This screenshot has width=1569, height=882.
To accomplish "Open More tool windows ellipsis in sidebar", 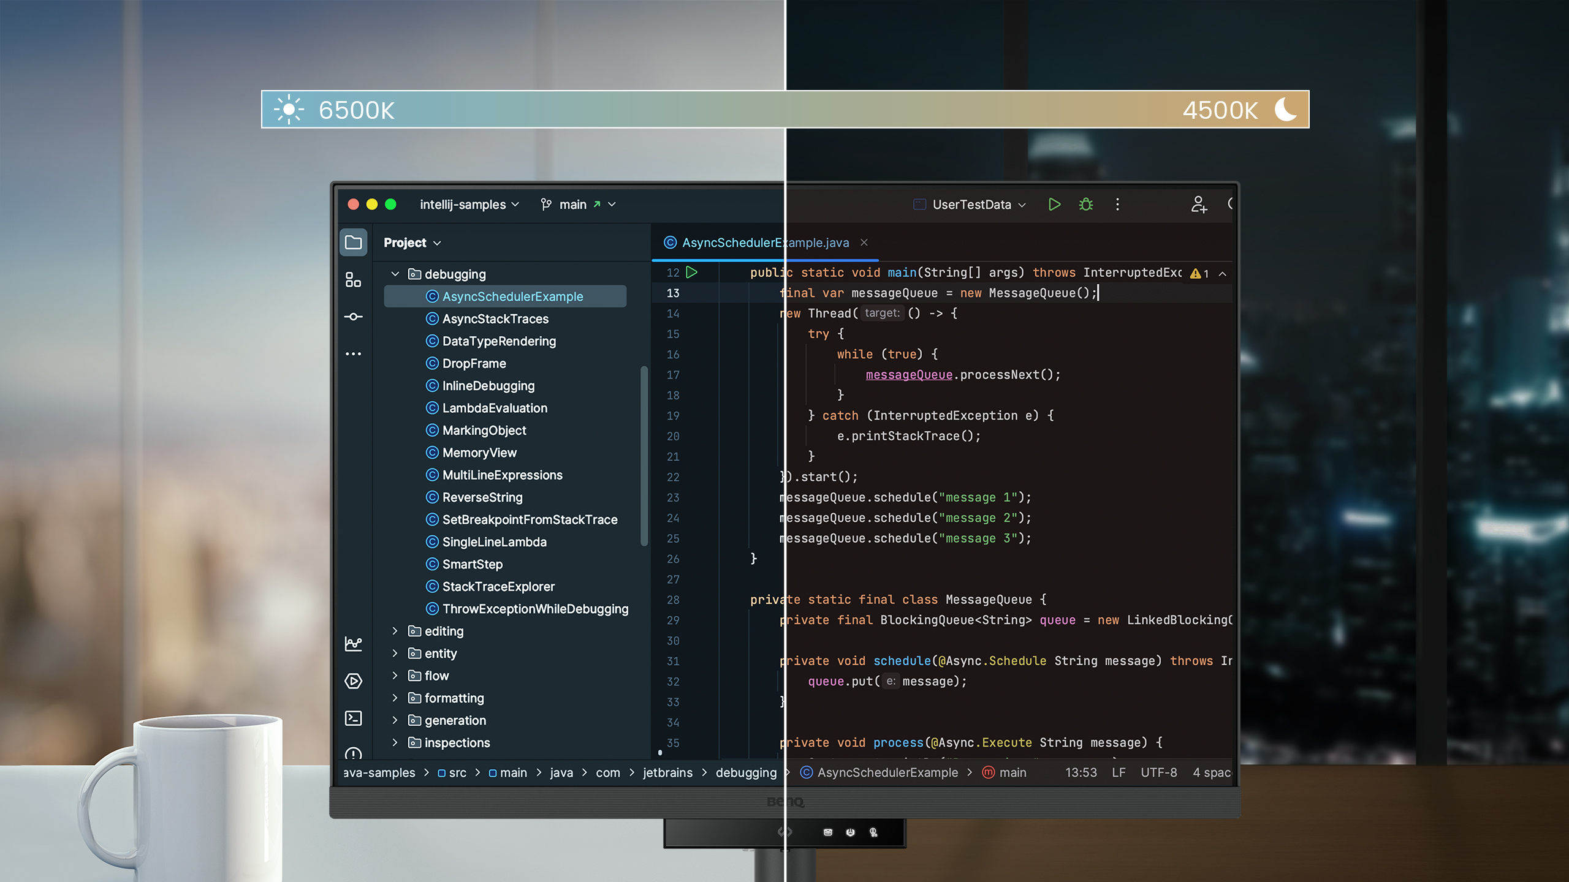I will pos(353,354).
